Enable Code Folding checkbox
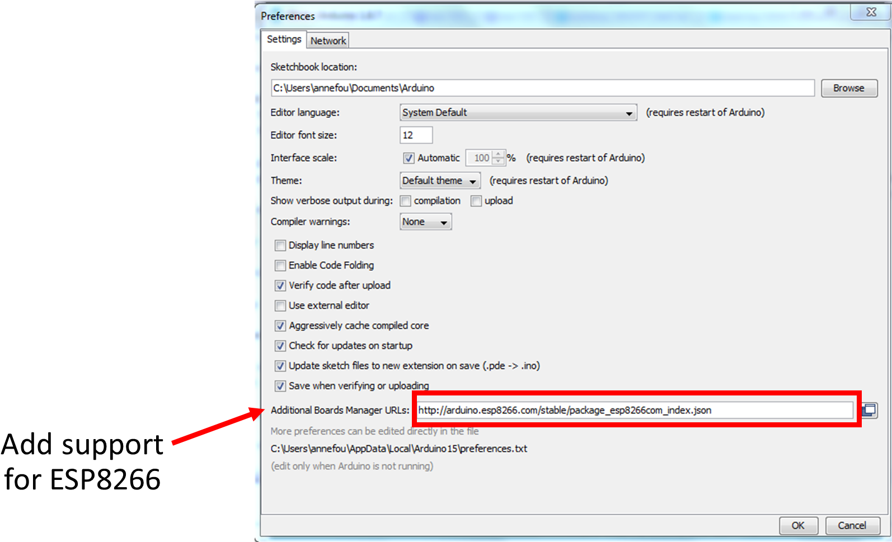The image size is (892, 542). [x=280, y=266]
